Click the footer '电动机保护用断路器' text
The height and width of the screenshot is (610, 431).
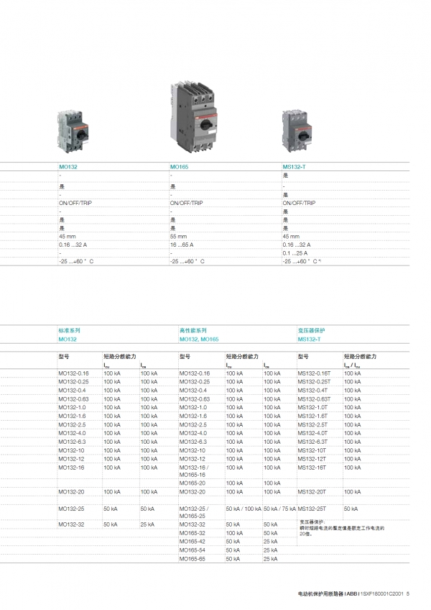(x=320, y=594)
